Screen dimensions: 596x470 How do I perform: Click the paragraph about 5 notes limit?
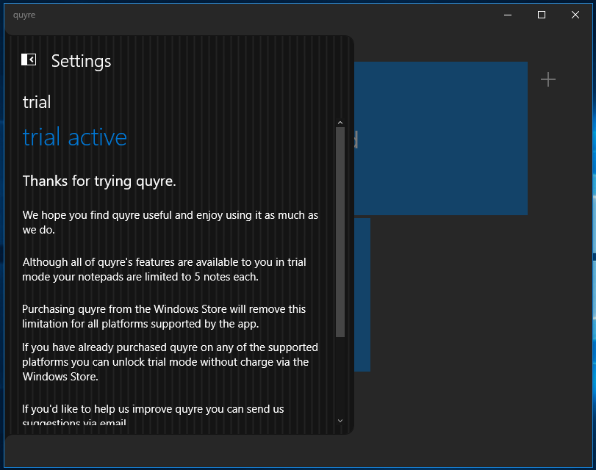164,270
